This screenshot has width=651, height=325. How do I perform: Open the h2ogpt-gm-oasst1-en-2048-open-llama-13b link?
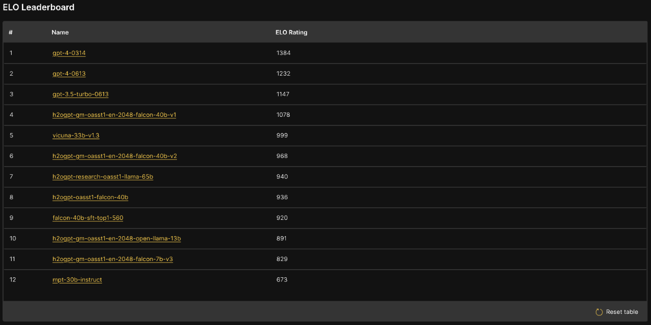point(116,238)
